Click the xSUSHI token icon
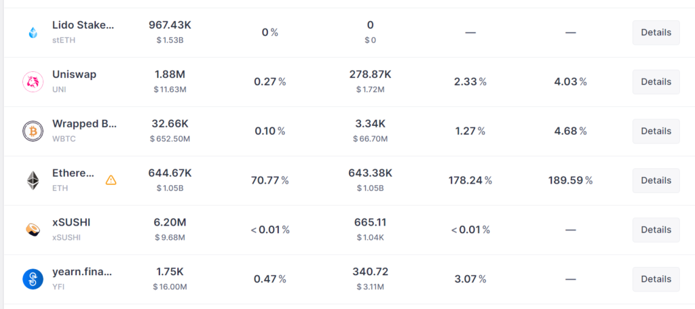Image resolution: width=695 pixels, height=309 pixels. click(x=33, y=230)
